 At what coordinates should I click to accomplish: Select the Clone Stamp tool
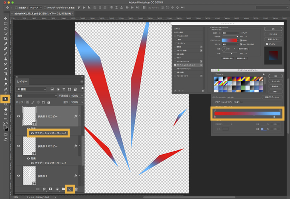coord(6,59)
